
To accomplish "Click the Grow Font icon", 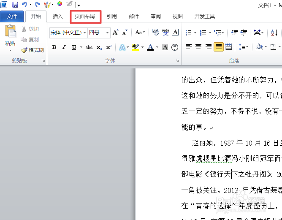I will coord(116,33).
